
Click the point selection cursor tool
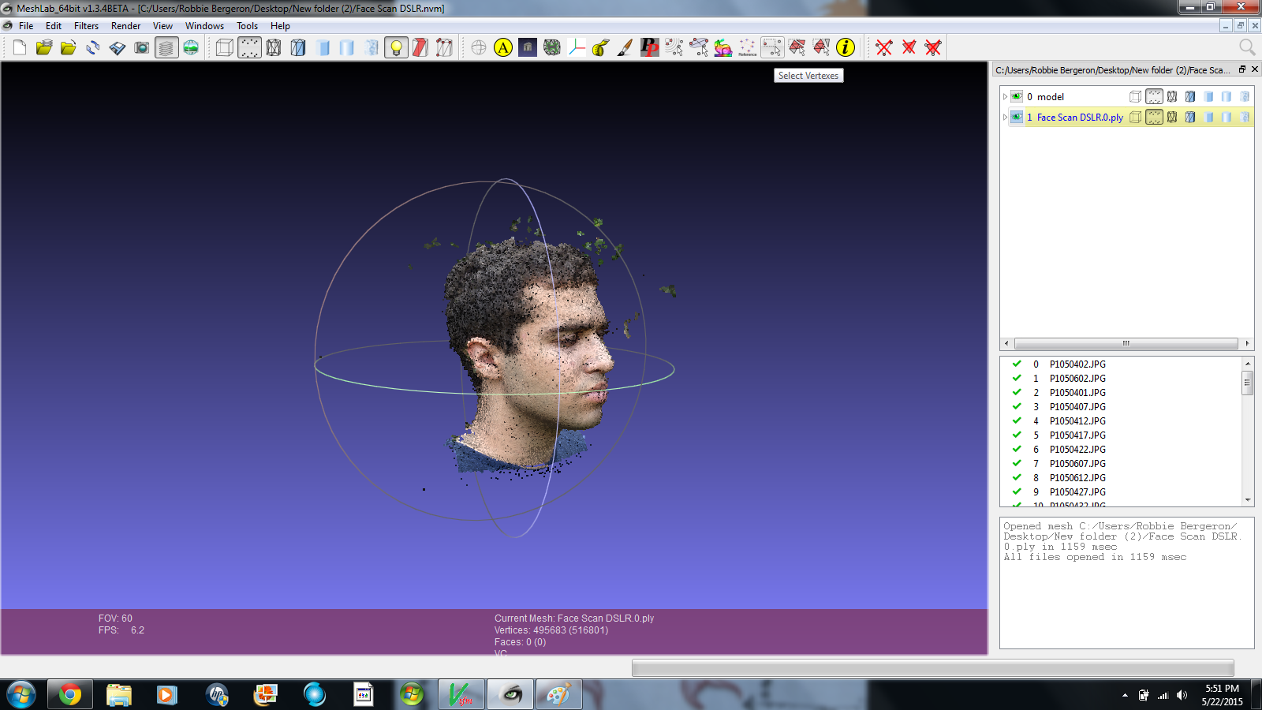point(674,47)
